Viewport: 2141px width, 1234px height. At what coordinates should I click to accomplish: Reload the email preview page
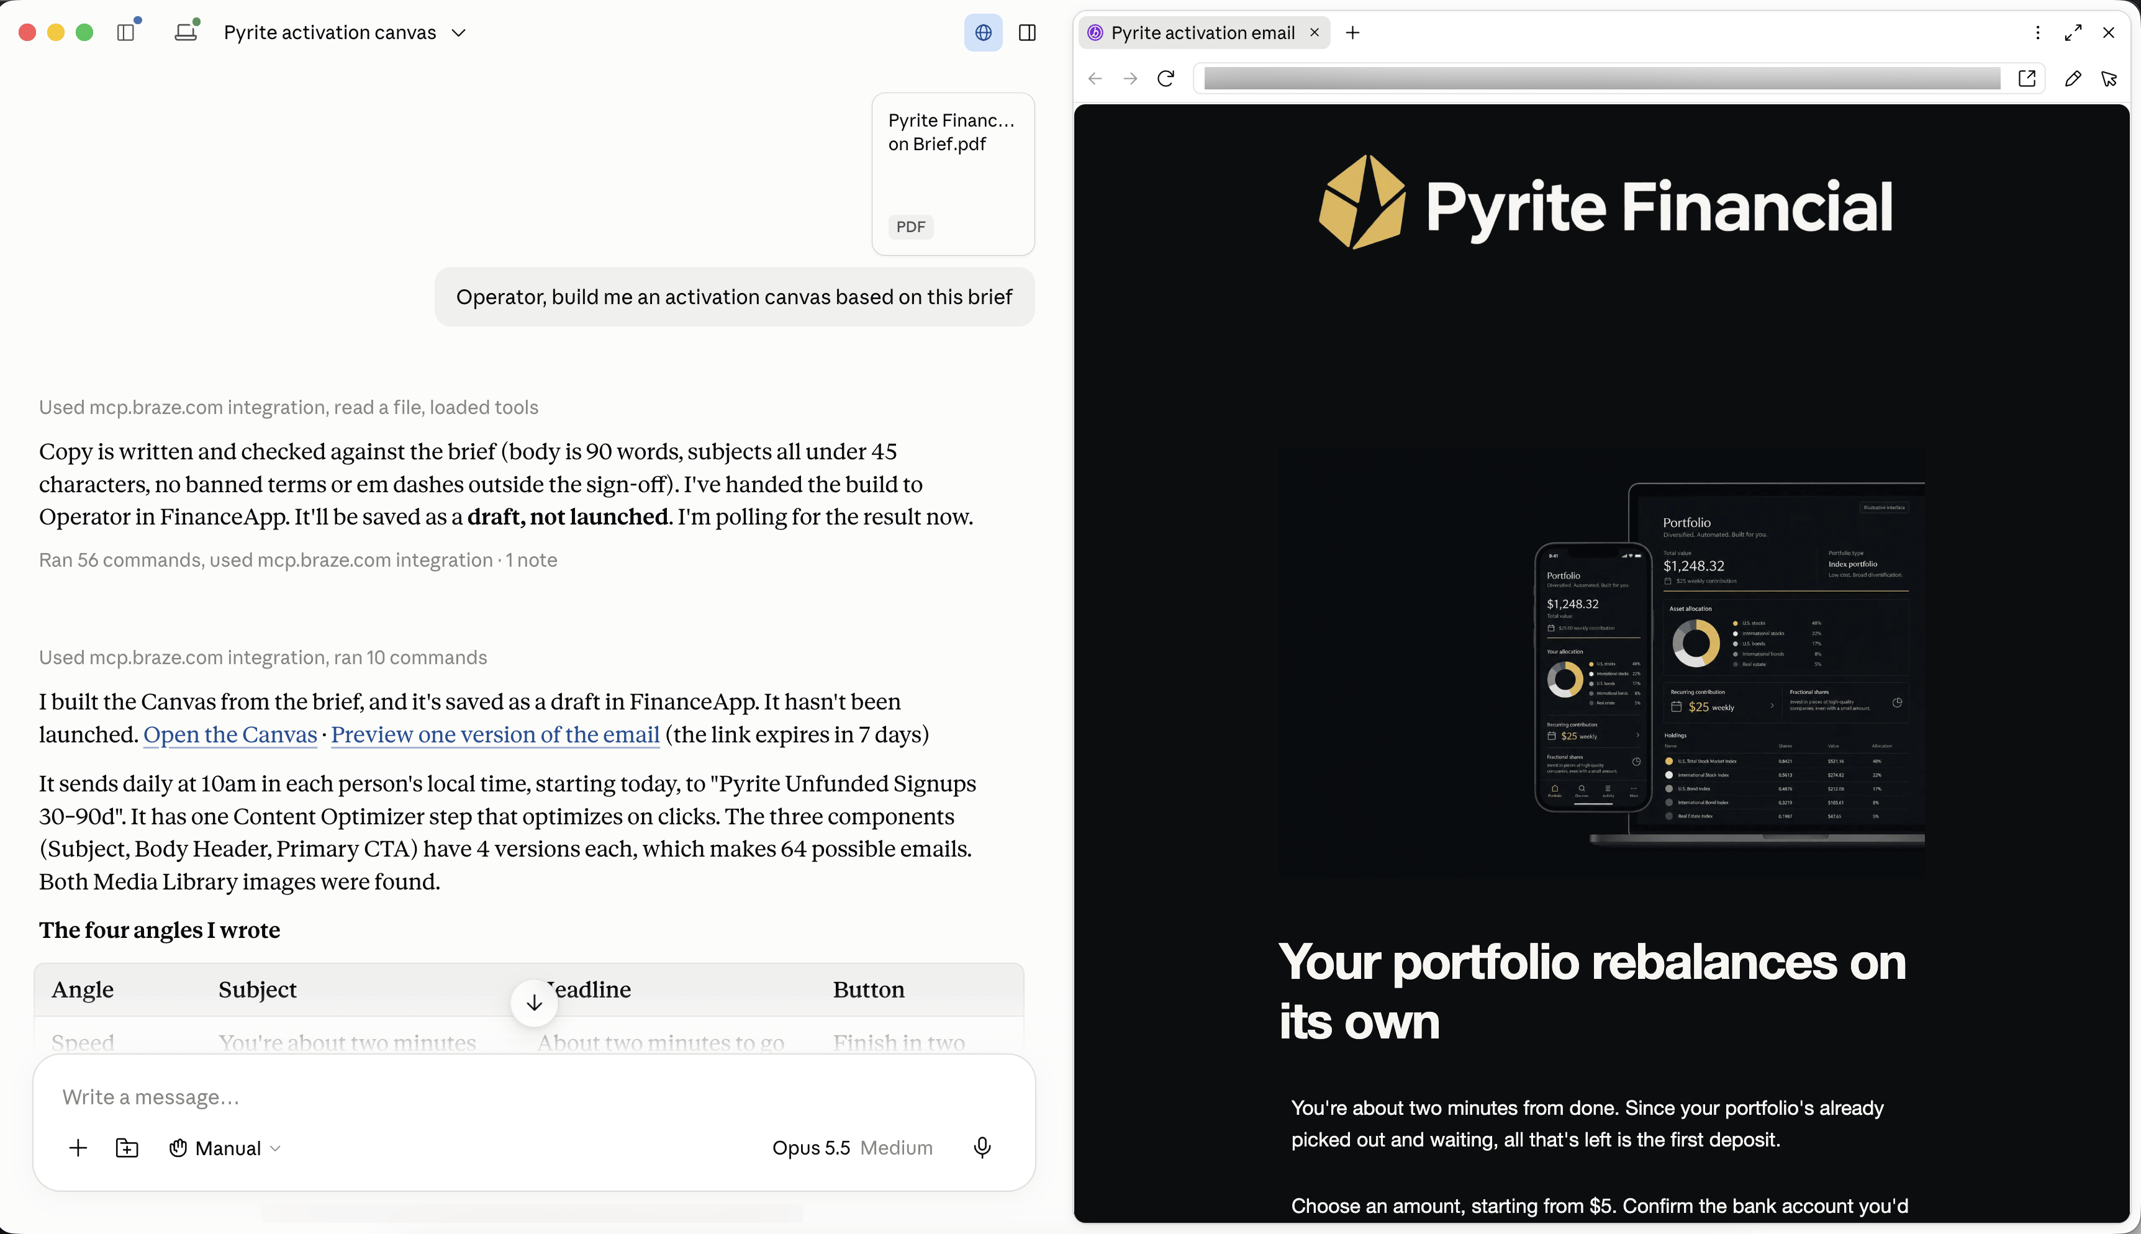[x=1166, y=78]
